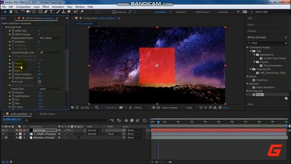Select the Unified Camera tool
This screenshot has height=164, width=291.
tap(28, 12)
